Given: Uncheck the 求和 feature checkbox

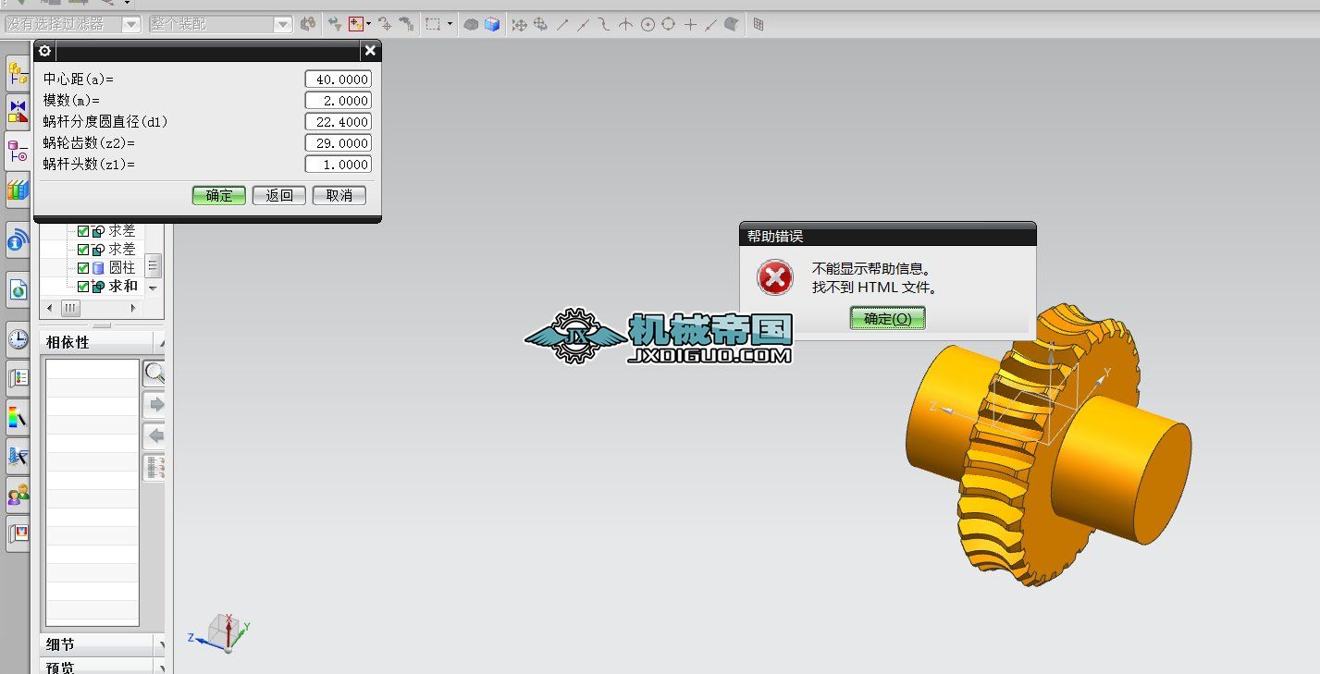Looking at the screenshot, I should 83,287.
